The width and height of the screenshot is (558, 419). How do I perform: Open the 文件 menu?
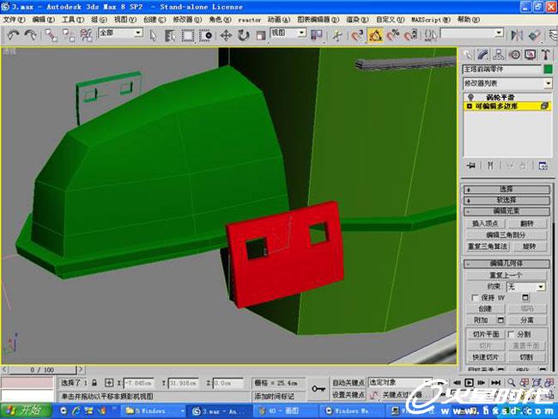coord(14,20)
